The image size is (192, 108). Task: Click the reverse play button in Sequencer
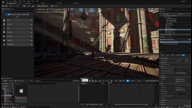coord(93,104)
